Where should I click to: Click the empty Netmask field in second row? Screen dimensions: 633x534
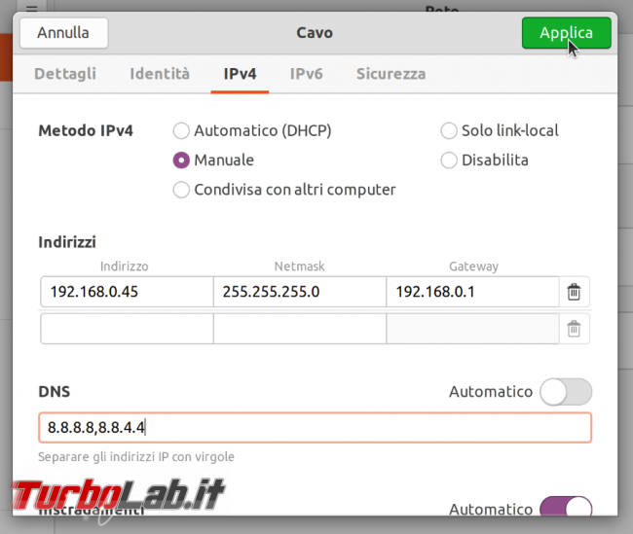[300, 329]
